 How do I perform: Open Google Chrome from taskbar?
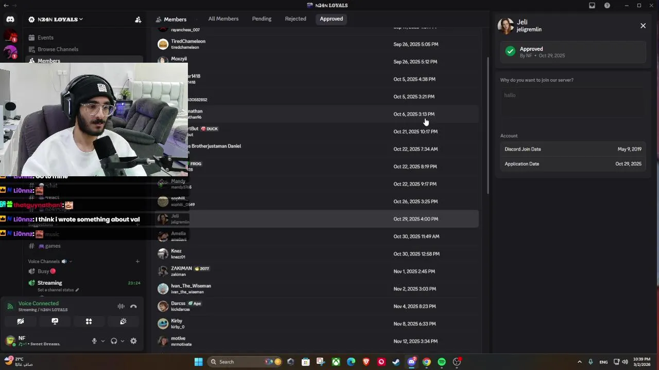click(x=426, y=362)
